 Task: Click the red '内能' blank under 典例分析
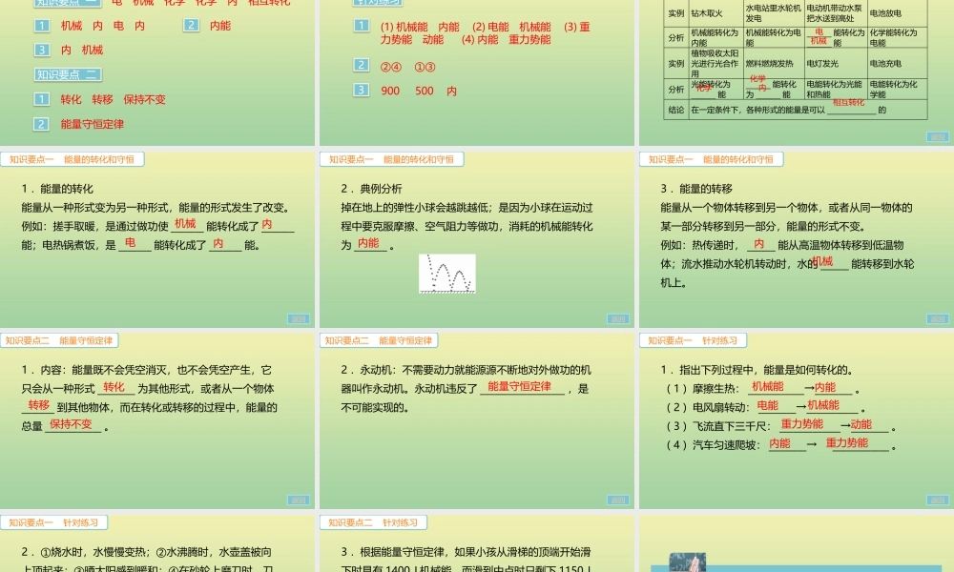point(368,242)
